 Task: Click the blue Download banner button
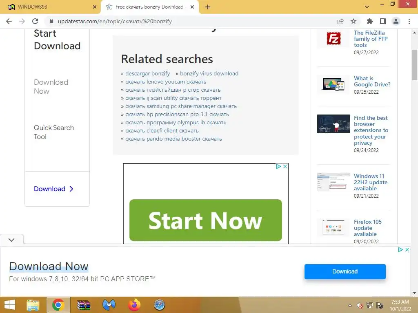(x=345, y=271)
